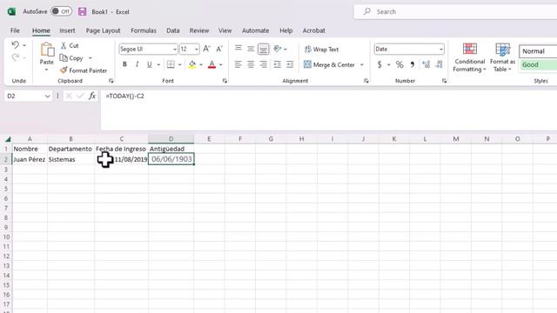
Task: Switch to the Data tab
Action: [x=173, y=30]
